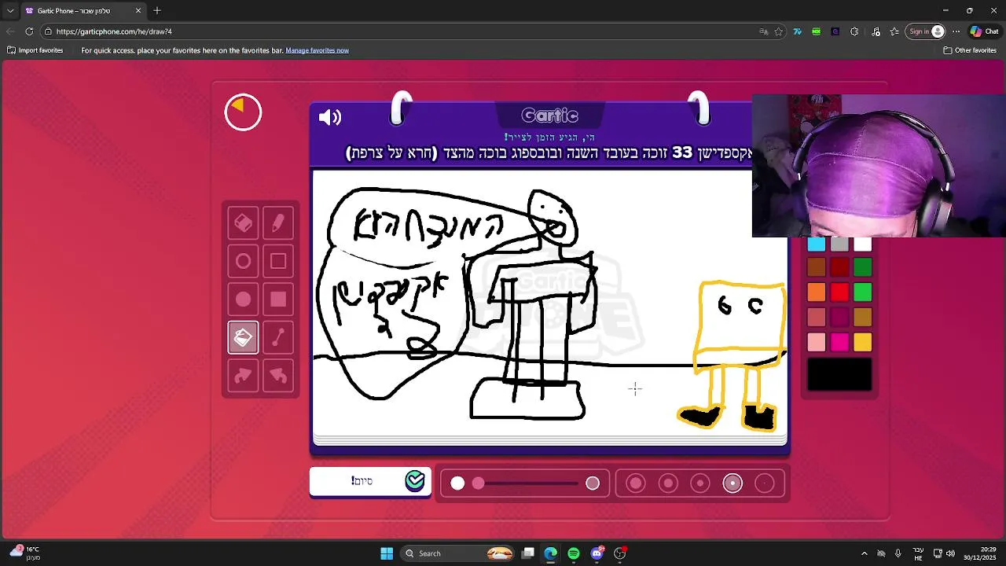The image size is (1006, 566).
Task: Open the page translate icon
Action: pyautogui.click(x=763, y=31)
